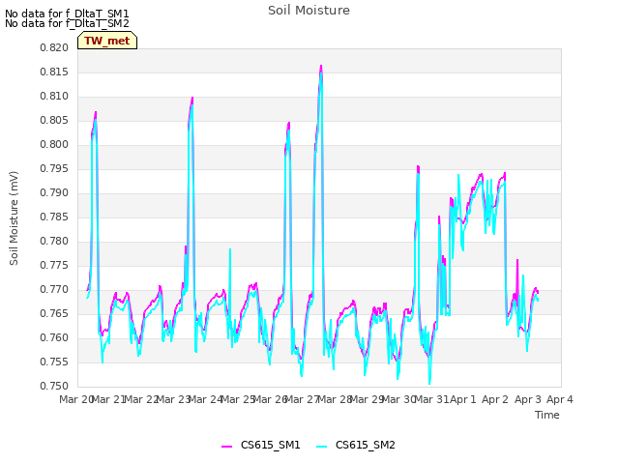
Task: Click the 0.790 y-axis tick label
Action: [54, 193]
